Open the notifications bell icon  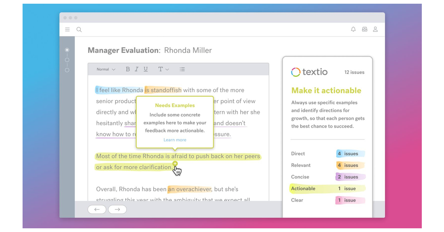tap(353, 30)
